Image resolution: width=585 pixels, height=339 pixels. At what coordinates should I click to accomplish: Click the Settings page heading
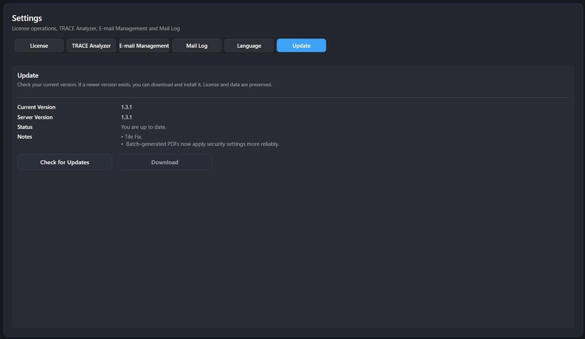coord(27,18)
